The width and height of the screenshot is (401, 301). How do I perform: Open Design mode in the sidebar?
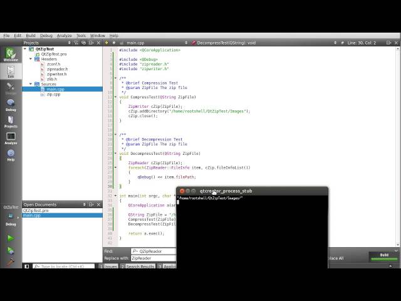point(11,88)
